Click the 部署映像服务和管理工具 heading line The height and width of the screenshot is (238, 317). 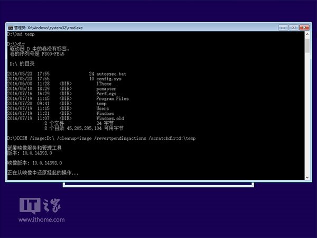34,148
